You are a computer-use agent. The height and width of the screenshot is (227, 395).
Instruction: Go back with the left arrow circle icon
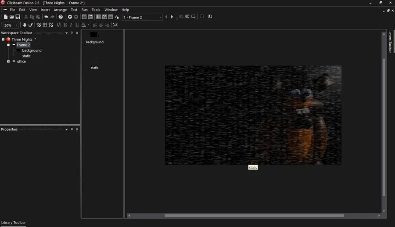[x=70, y=17]
